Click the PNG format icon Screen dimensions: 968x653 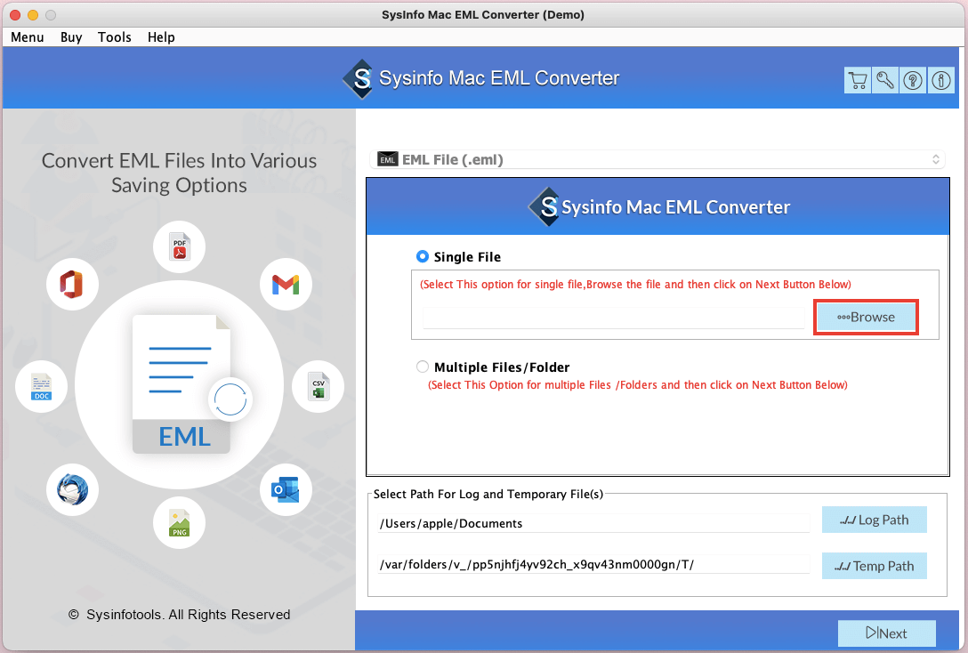click(180, 523)
